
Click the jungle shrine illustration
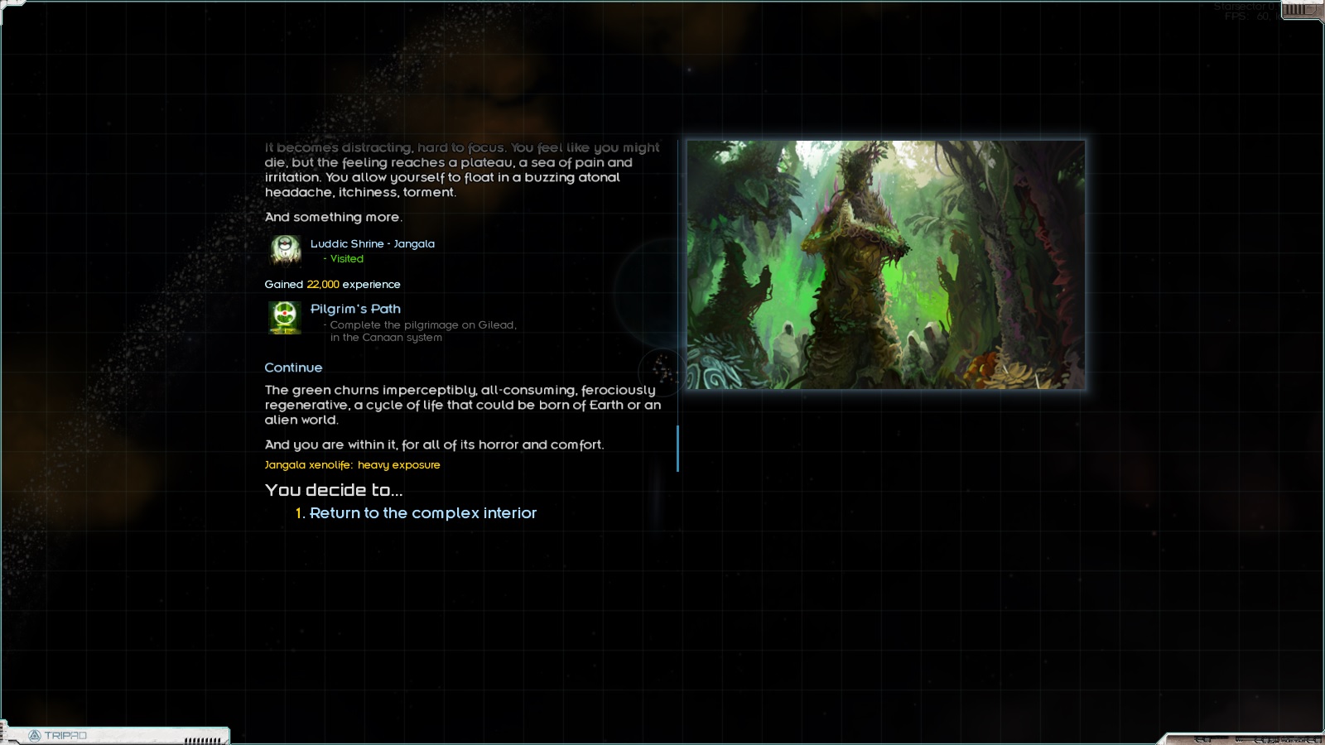(x=885, y=265)
